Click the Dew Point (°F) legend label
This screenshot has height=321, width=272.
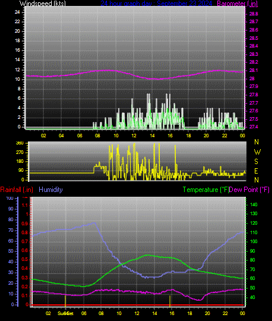249,190
